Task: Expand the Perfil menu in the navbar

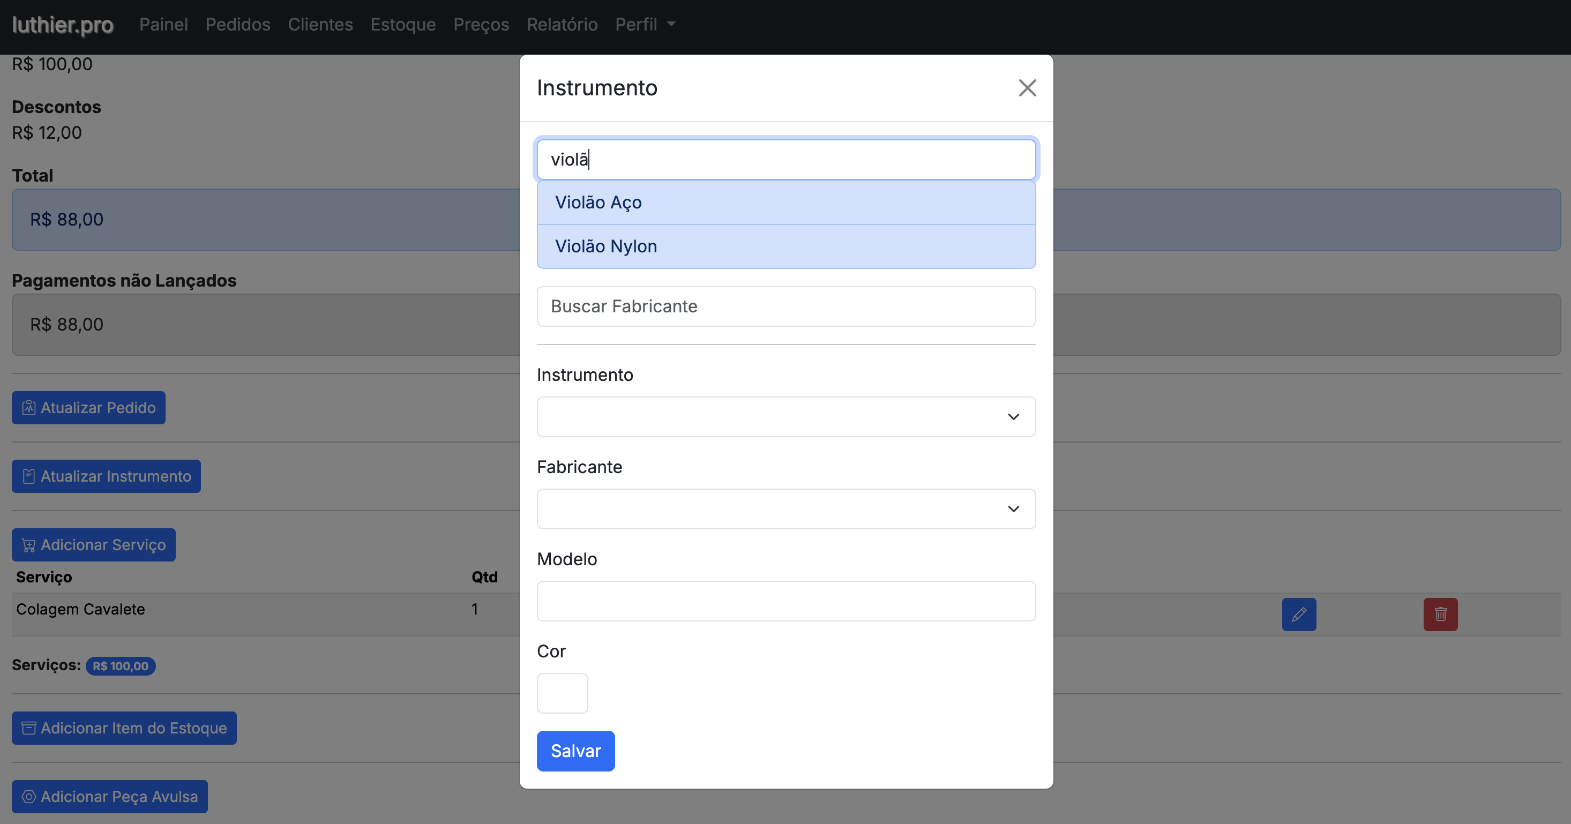Action: pyautogui.click(x=645, y=25)
